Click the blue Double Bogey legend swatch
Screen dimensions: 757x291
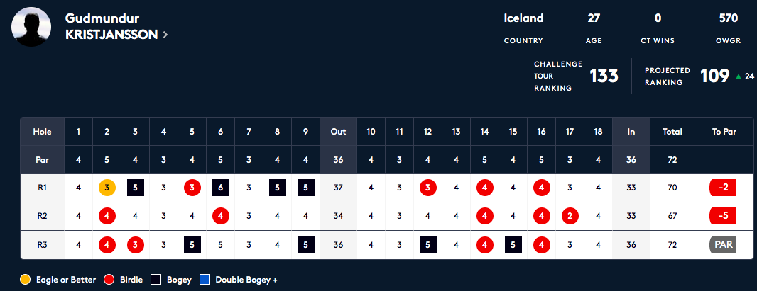click(x=205, y=280)
